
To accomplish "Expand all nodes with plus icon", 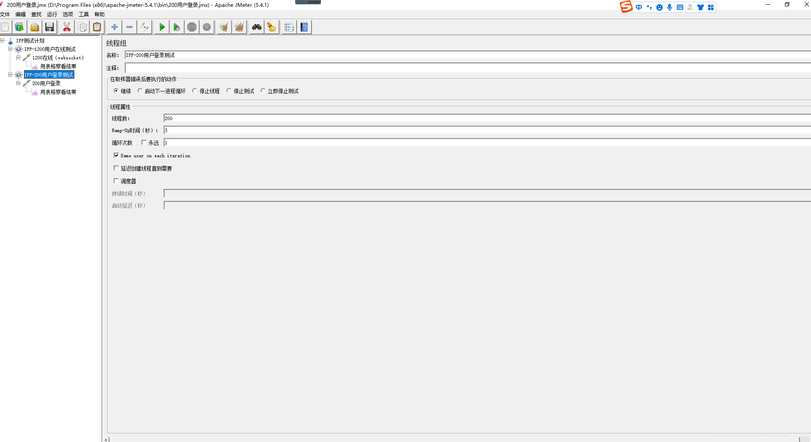I will pyautogui.click(x=114, y=27).
